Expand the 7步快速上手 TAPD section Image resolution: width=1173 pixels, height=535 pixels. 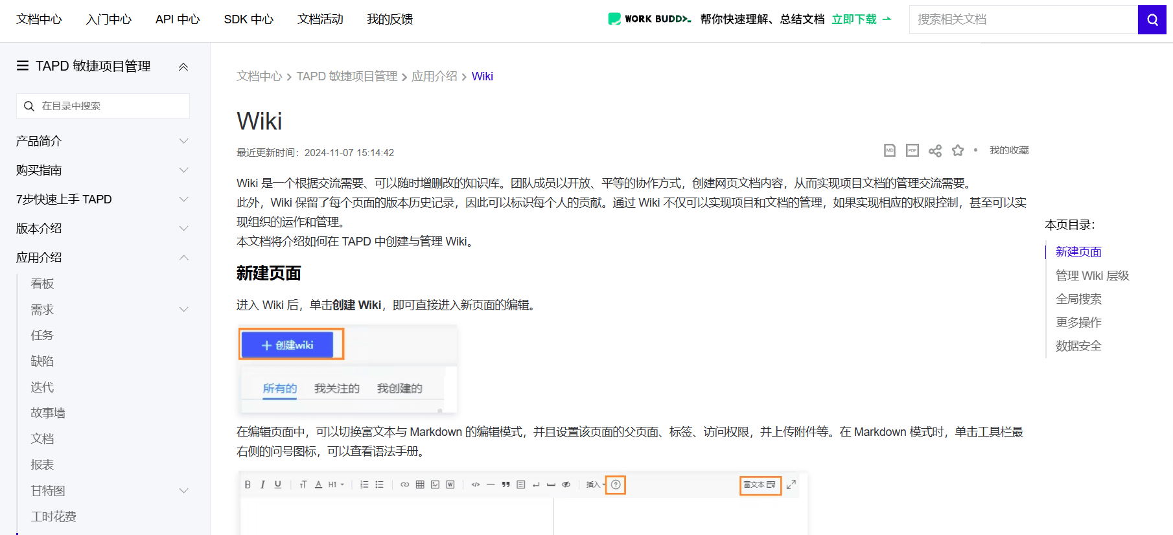coord(184,199)
